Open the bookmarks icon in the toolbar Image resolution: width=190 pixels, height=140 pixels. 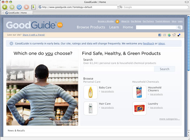click(x=34, y=7)
